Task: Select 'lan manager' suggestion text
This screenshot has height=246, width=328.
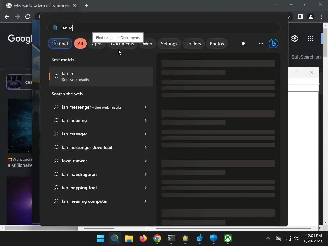Action: click(74, 134)
